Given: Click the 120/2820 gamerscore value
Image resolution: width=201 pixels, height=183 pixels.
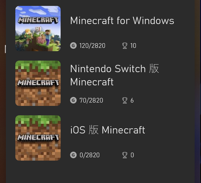Looking at the screenshot, I should (x=92, y=46).
